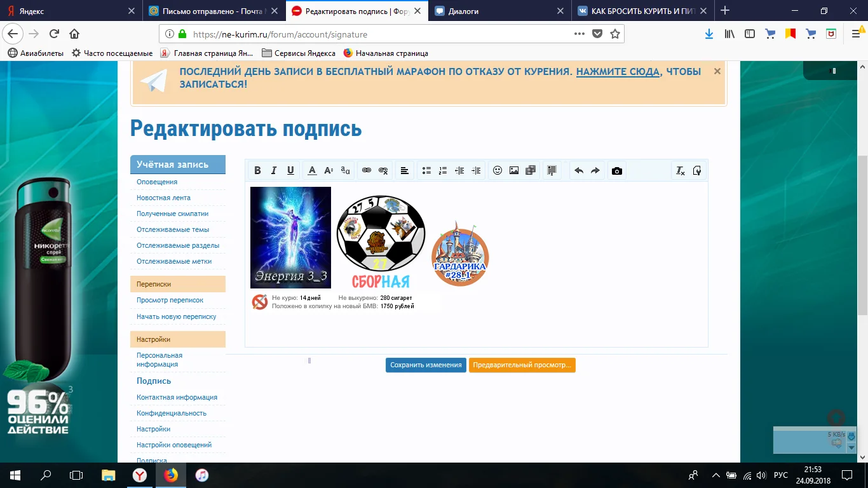Screen dimensions: 868x488
Task: Insert a bulleted list
Action: click(426, 170)
